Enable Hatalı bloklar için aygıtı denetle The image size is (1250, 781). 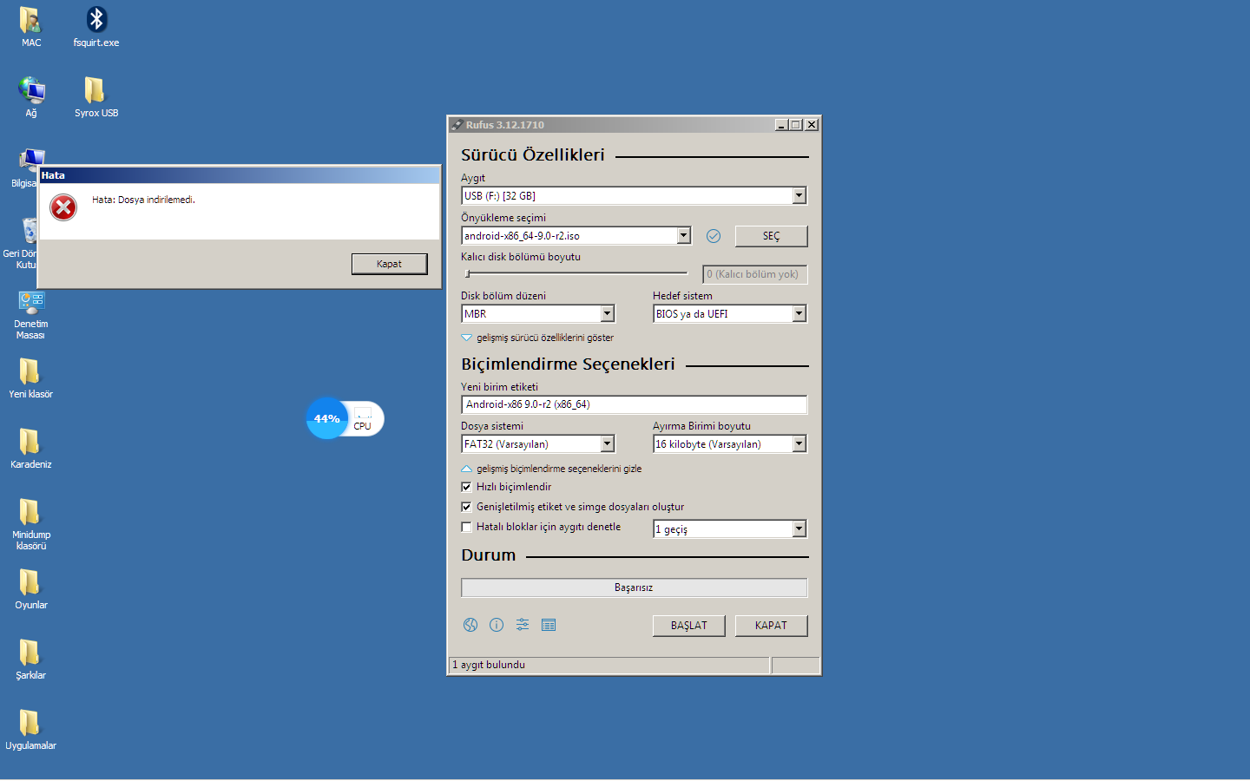(x=466, y=527)
